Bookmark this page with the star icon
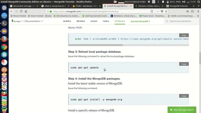This screenshot has height=113, width=201. 166,11
